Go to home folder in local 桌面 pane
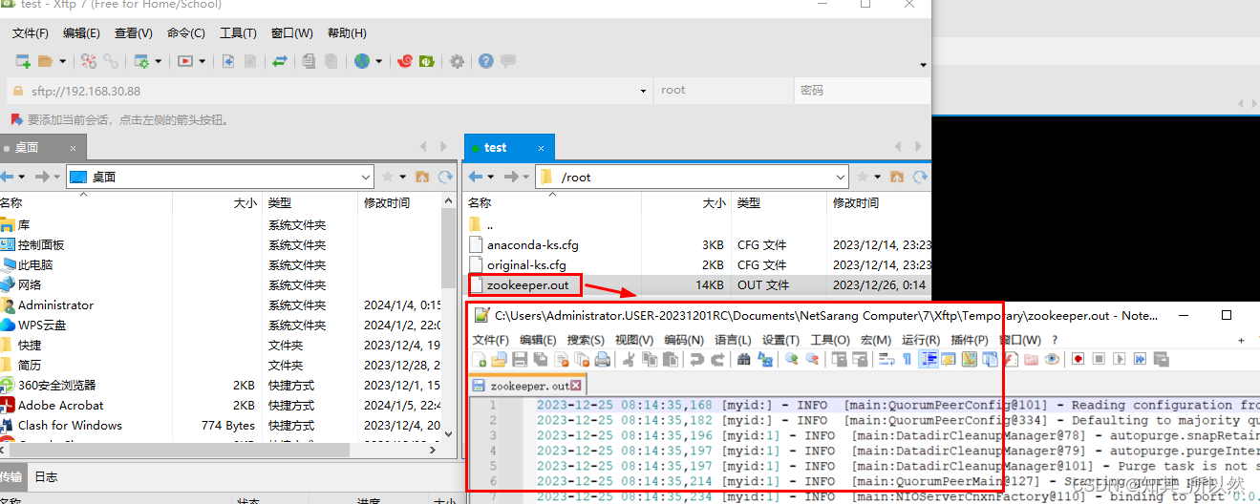This screenshot has width=1260, height=504. [x=421, y=177]
